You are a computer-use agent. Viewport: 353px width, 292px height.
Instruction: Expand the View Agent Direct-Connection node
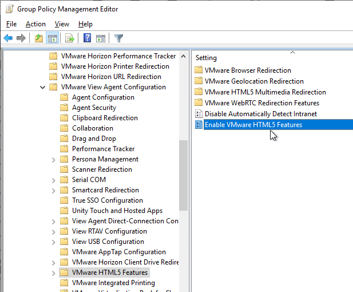pos(53,222)
